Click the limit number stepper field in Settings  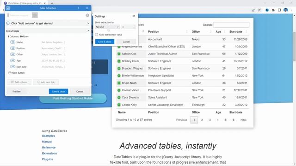pyautogui.click(x=129, y=27)
